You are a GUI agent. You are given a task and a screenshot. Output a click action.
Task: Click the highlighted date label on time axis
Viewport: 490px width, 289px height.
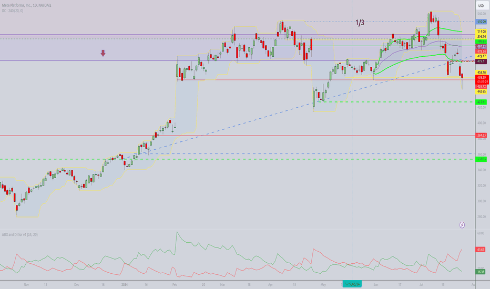pyautogui.click(x=352, y=284)
